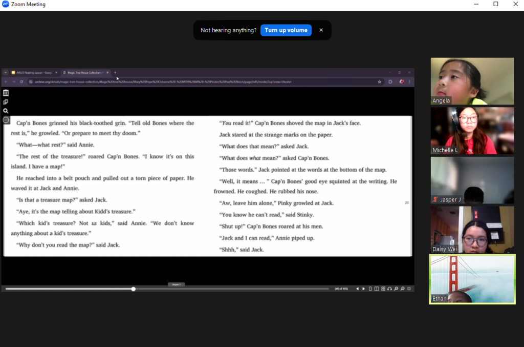Click the Zoom Meeting app icon in title bar

[5, 4]
